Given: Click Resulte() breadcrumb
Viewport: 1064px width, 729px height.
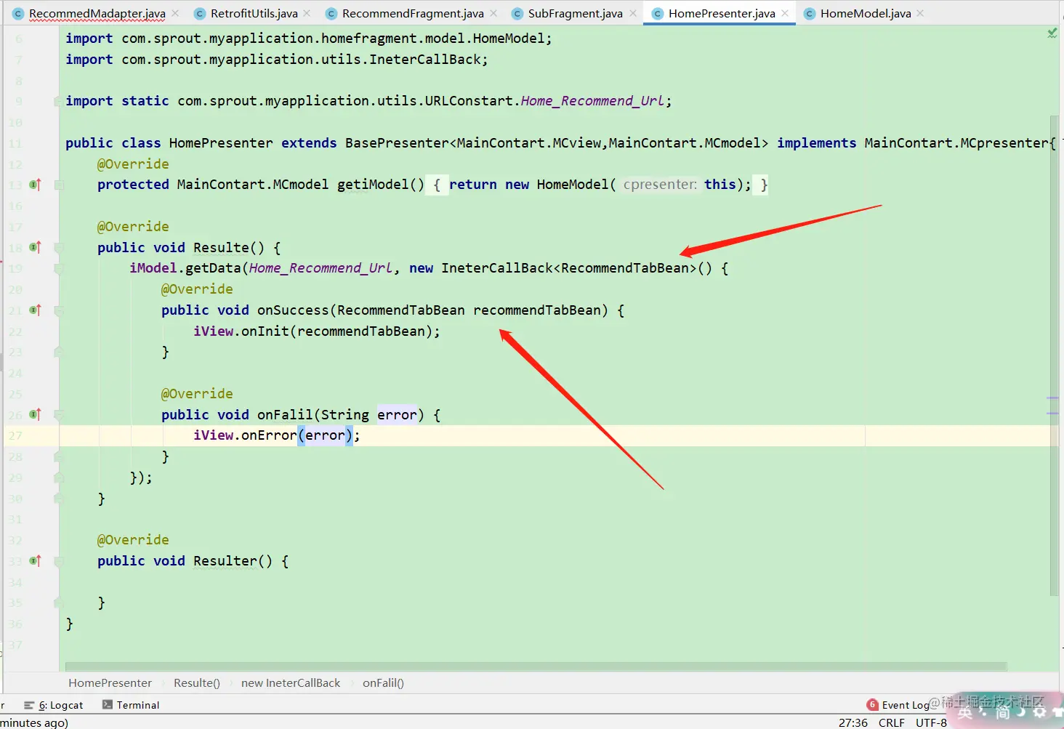Looking at the screenshot, I should 197,683.
